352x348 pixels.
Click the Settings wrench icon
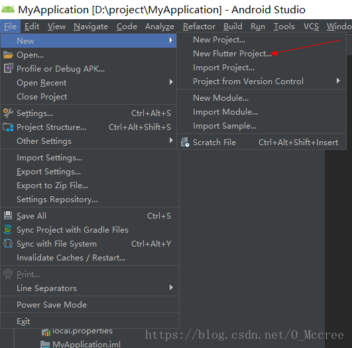click(8, 113)
